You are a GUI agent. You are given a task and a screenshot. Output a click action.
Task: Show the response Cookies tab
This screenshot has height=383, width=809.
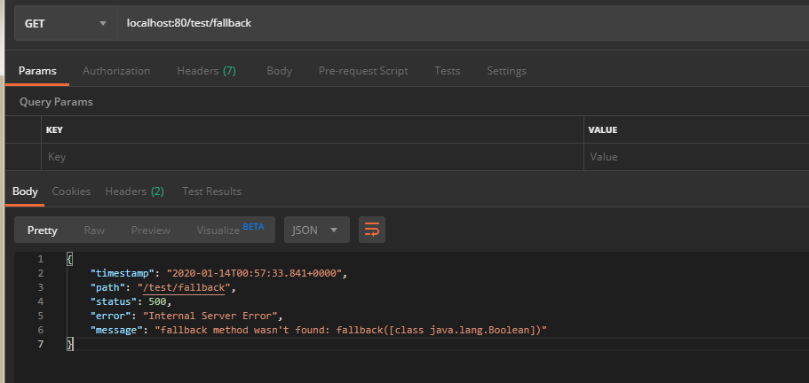pyautogui.click(x=71, y=191)
